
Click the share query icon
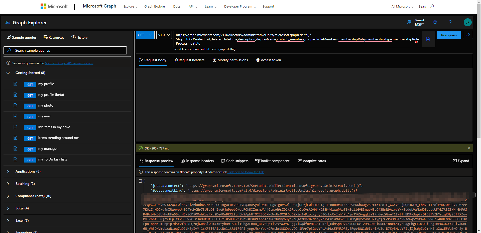(468, 35)
